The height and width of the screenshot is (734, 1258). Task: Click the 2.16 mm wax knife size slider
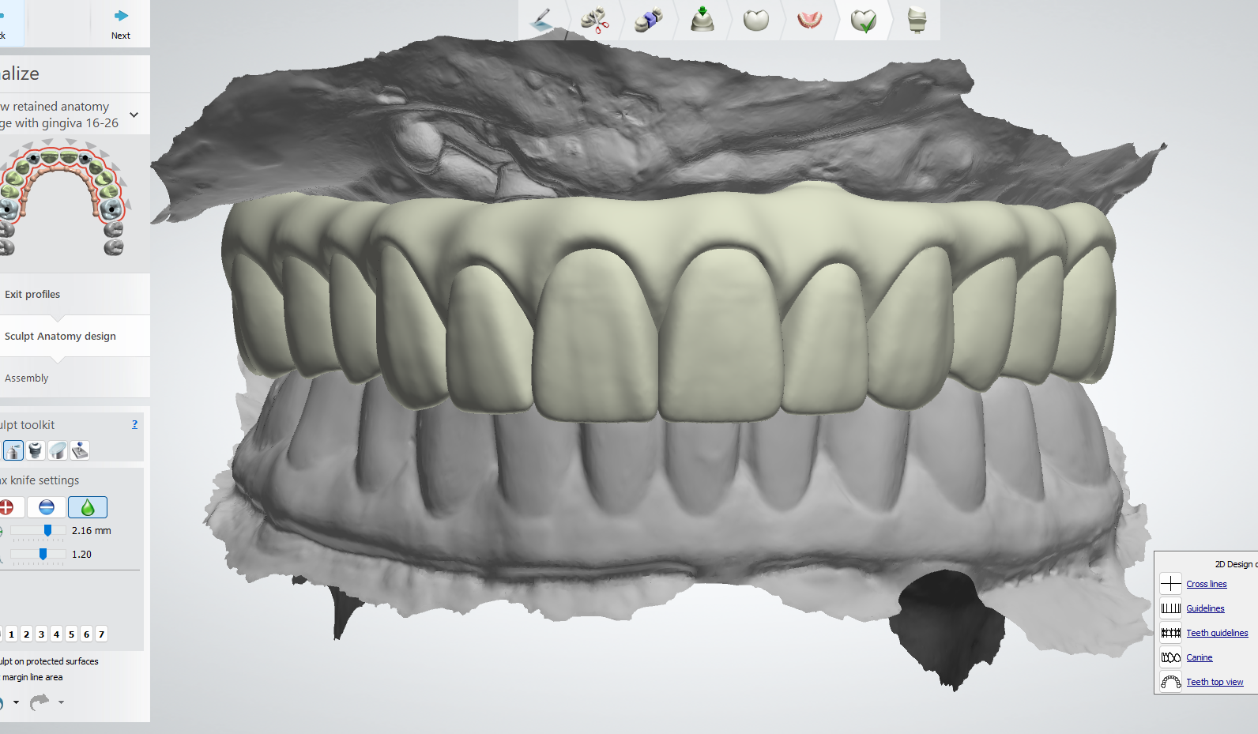coord(47,531)
